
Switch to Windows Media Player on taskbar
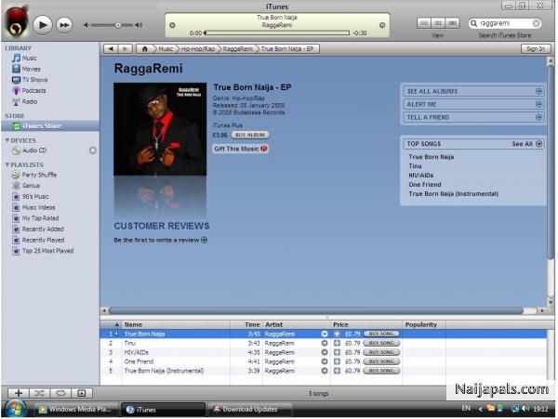76,410
